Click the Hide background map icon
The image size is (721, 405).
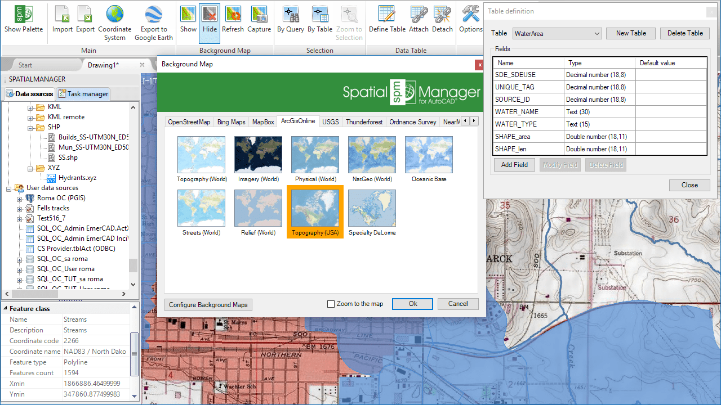pyautogui.click(x=210, y=23)
